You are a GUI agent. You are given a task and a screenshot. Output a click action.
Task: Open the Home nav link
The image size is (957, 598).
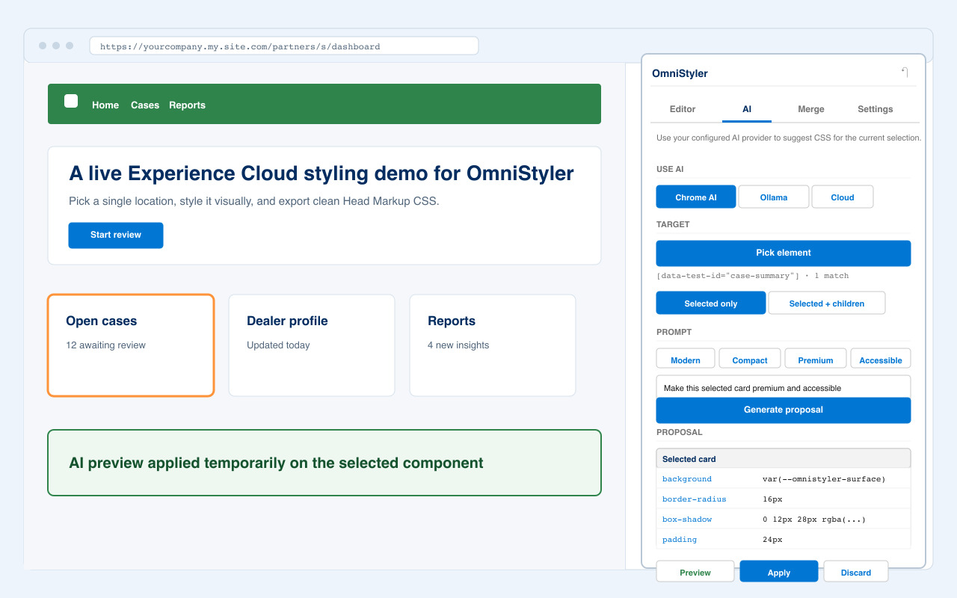[105, 105]
